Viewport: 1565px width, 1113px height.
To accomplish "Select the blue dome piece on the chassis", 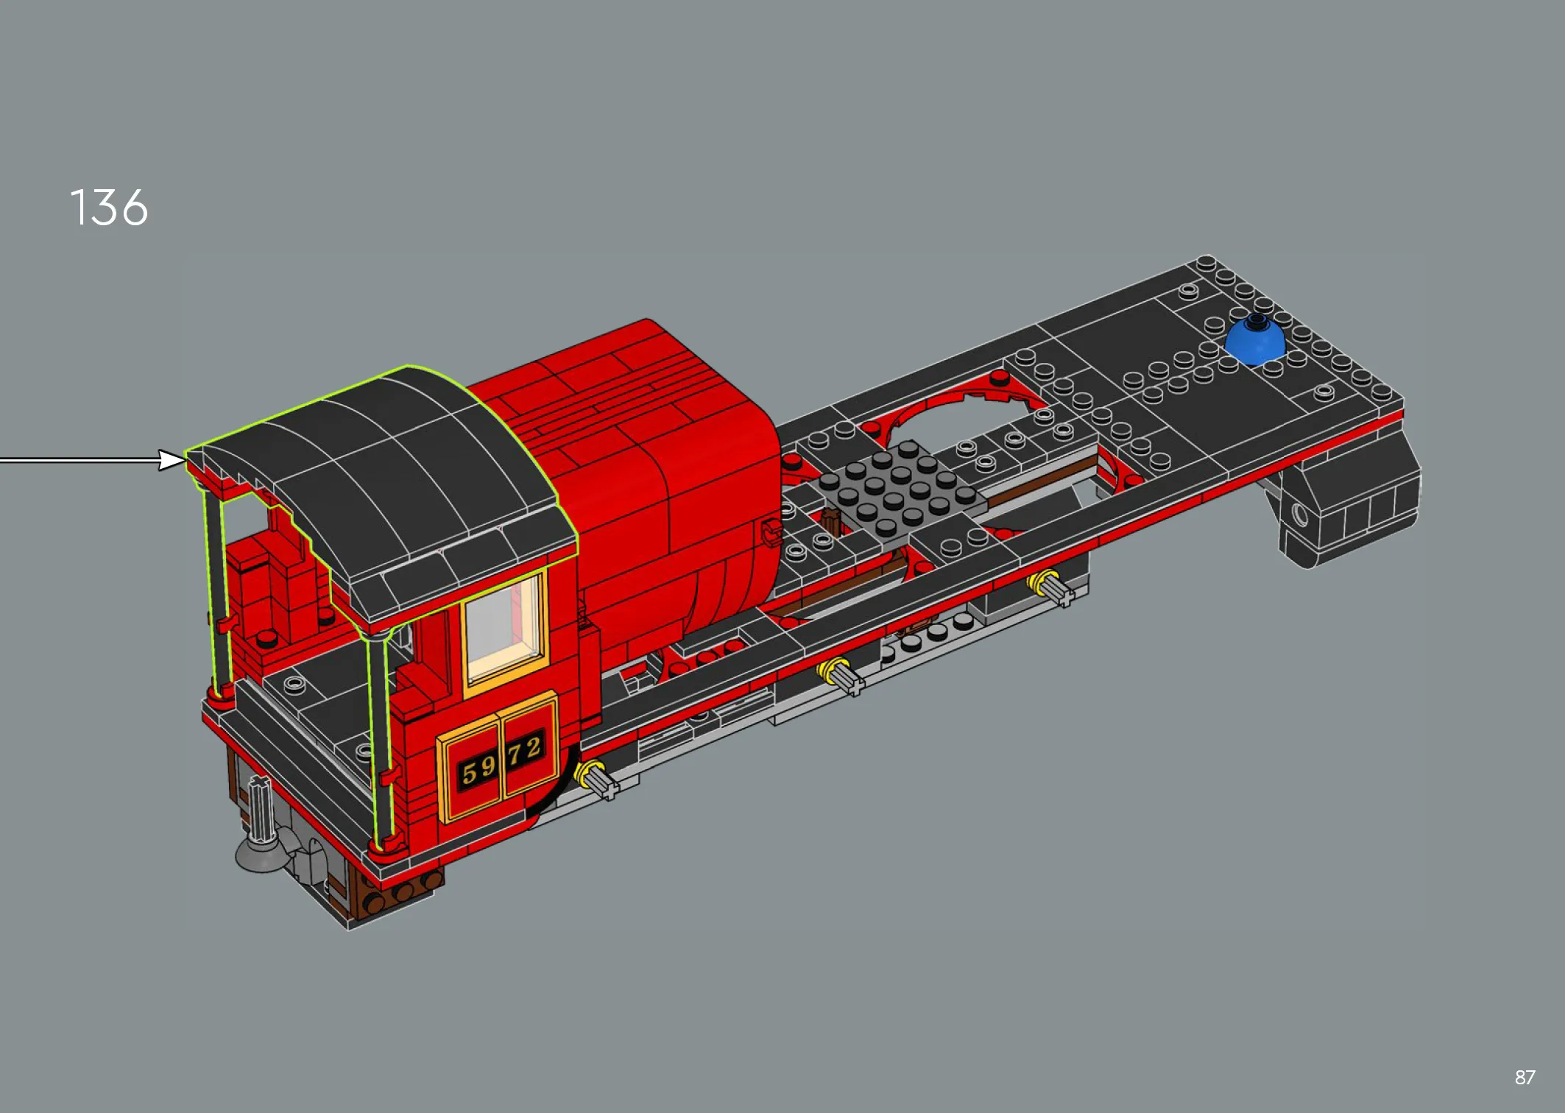I will (x=1255, y=339).
